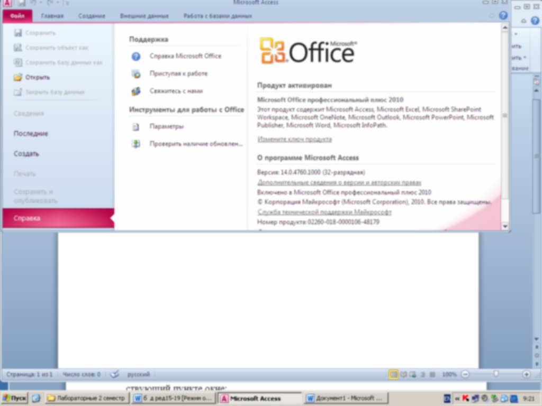The height and width of the screenshot is (406, 542).
Task: Select Print Layout view in Word
Action: pyautogui.click(x=393, y=374)
